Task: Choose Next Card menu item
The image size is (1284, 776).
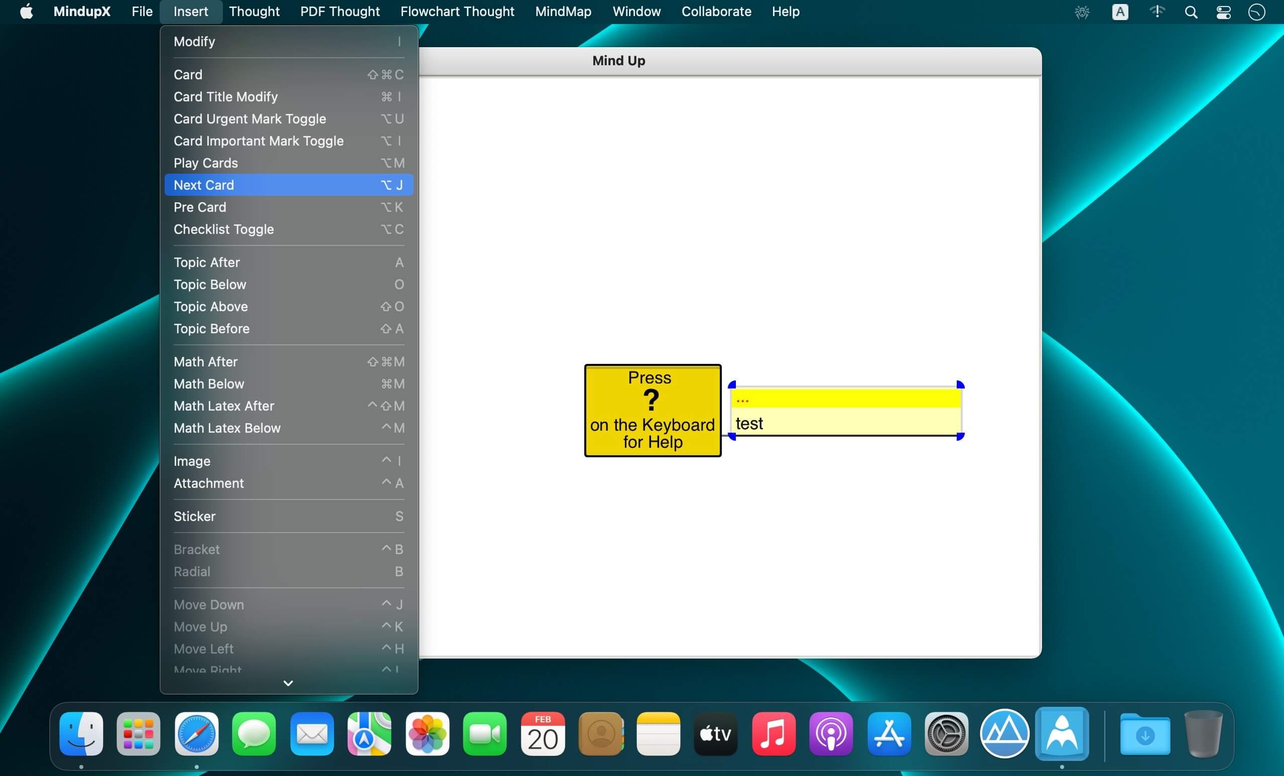Action: click(x=289, y=185)
